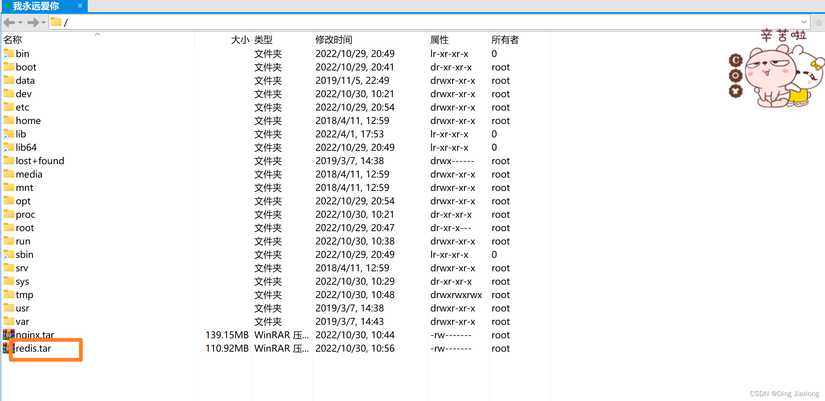Click the 2022/10/30, 10:56 date of redis.tar
Screen dimensions: 825x401
click(x=355, y=348)
